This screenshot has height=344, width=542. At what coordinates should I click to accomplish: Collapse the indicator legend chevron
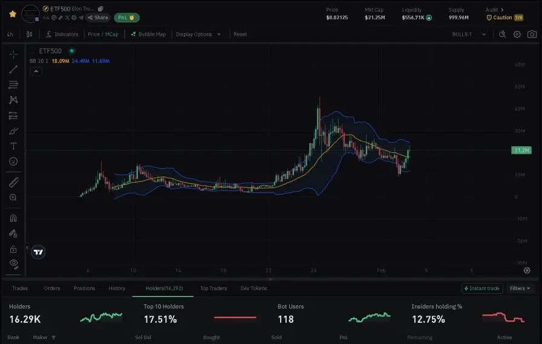36,71
